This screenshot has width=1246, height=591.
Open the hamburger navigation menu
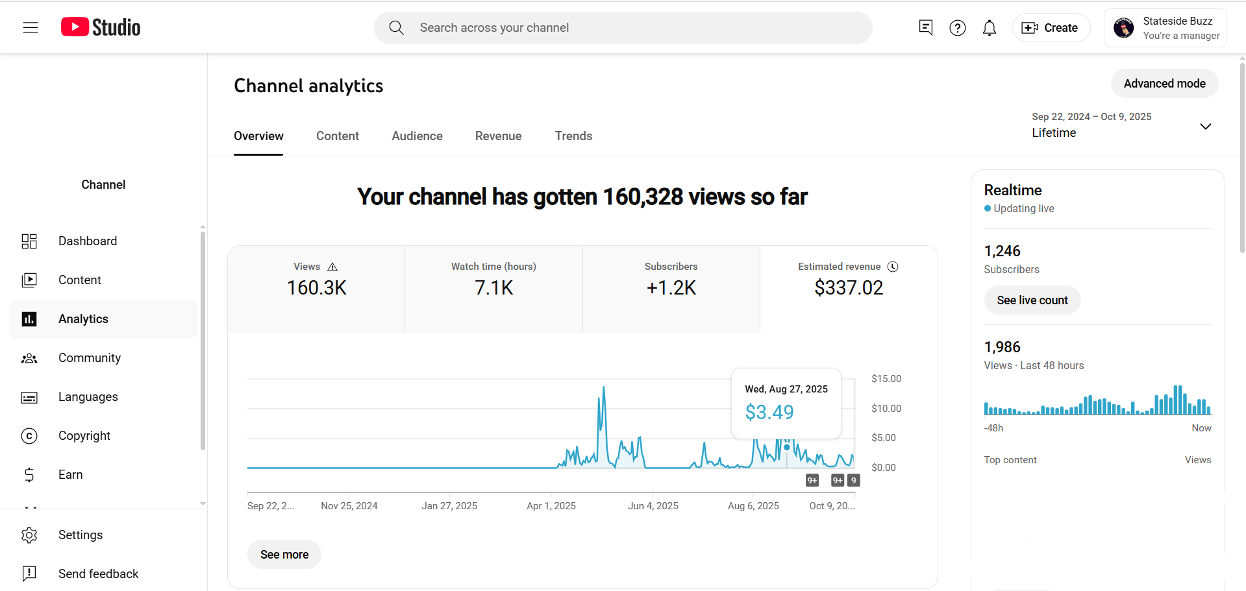tap(31, 27)
